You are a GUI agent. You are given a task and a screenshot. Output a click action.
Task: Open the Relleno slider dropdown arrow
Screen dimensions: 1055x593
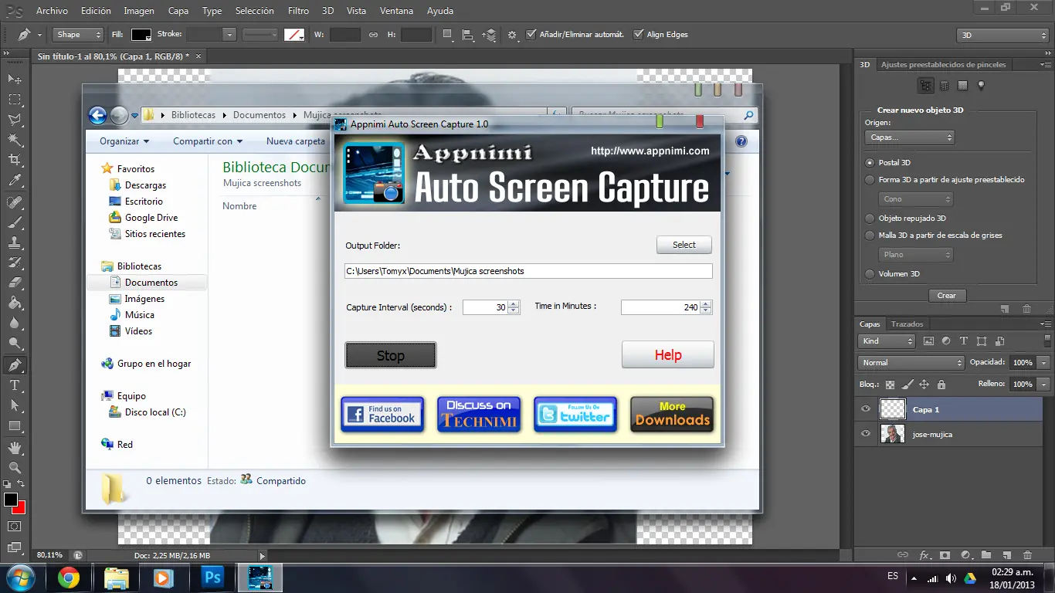1043,384
